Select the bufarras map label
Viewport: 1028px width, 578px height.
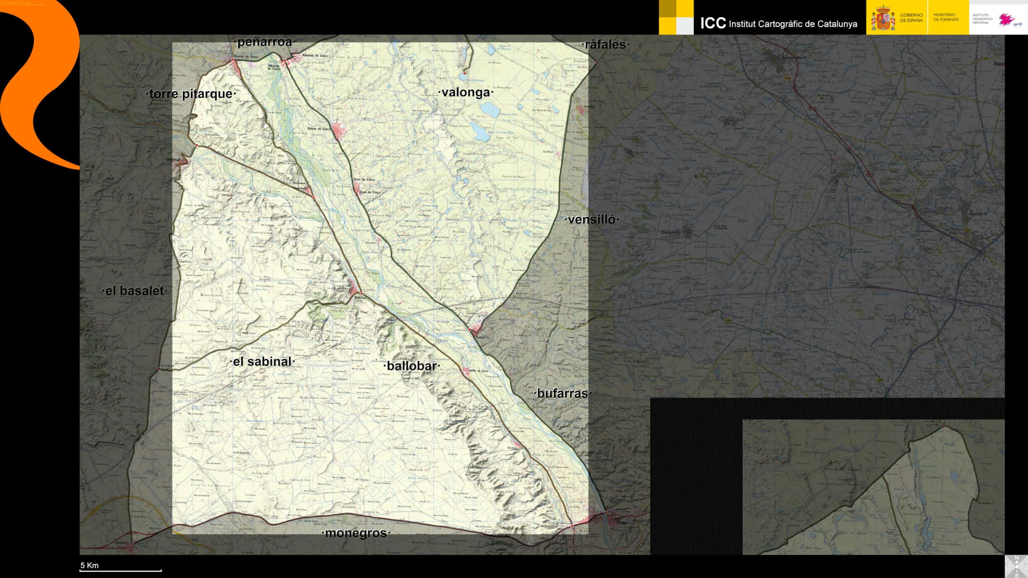pos(562,393)
